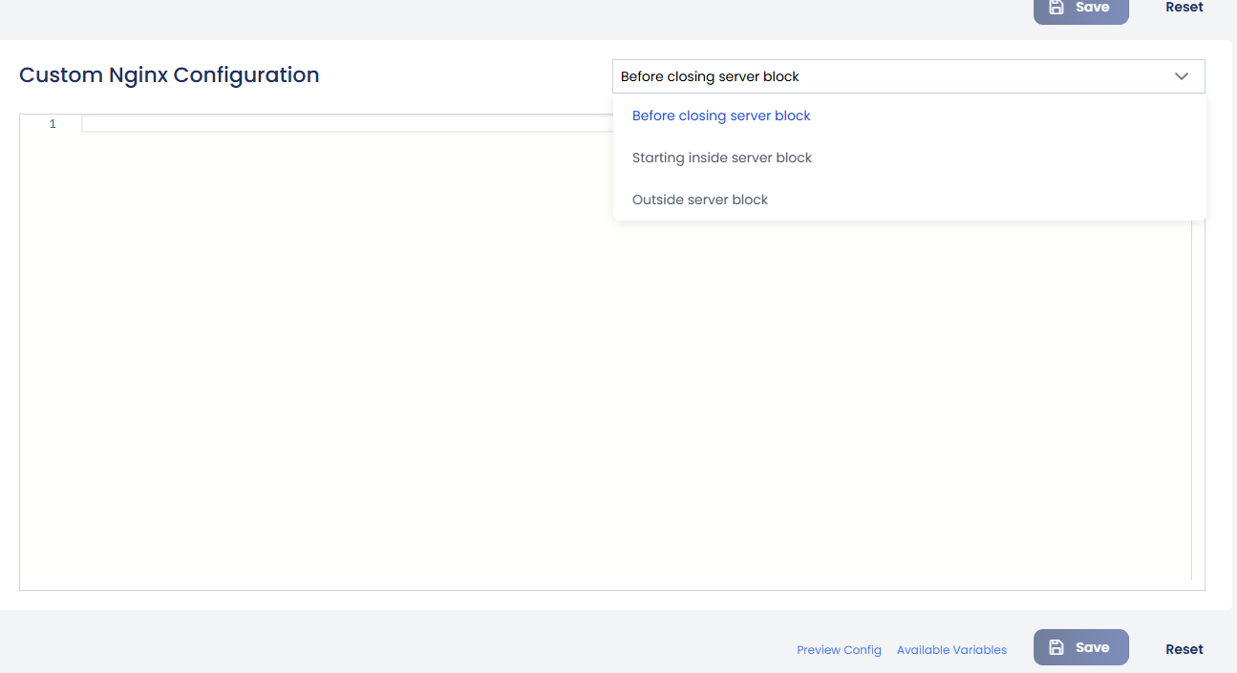
Task: Collapse the config placement dropdown via its chevron
Action: (x=1182, y=76)
